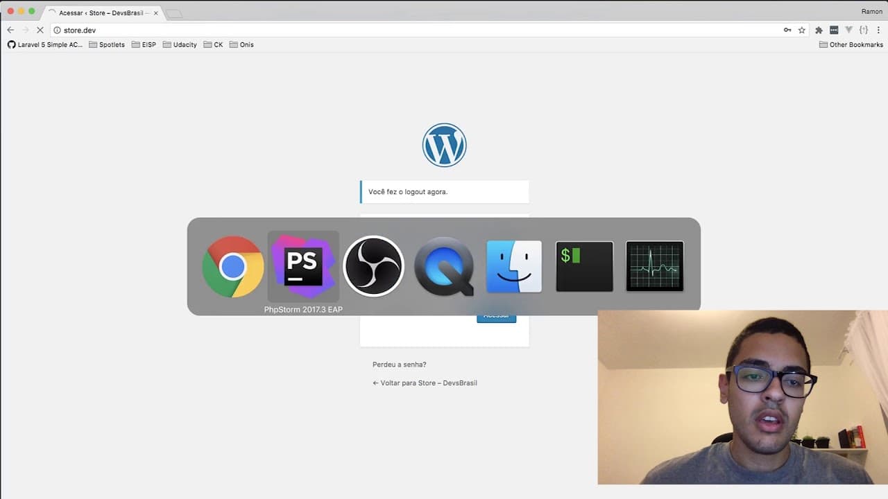
Task: Open the EISP bookmark folder
Action: point(144,44)
